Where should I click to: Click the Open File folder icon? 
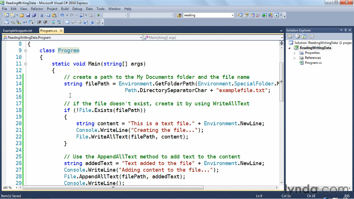pyautogui.click(x=22, y=15)
